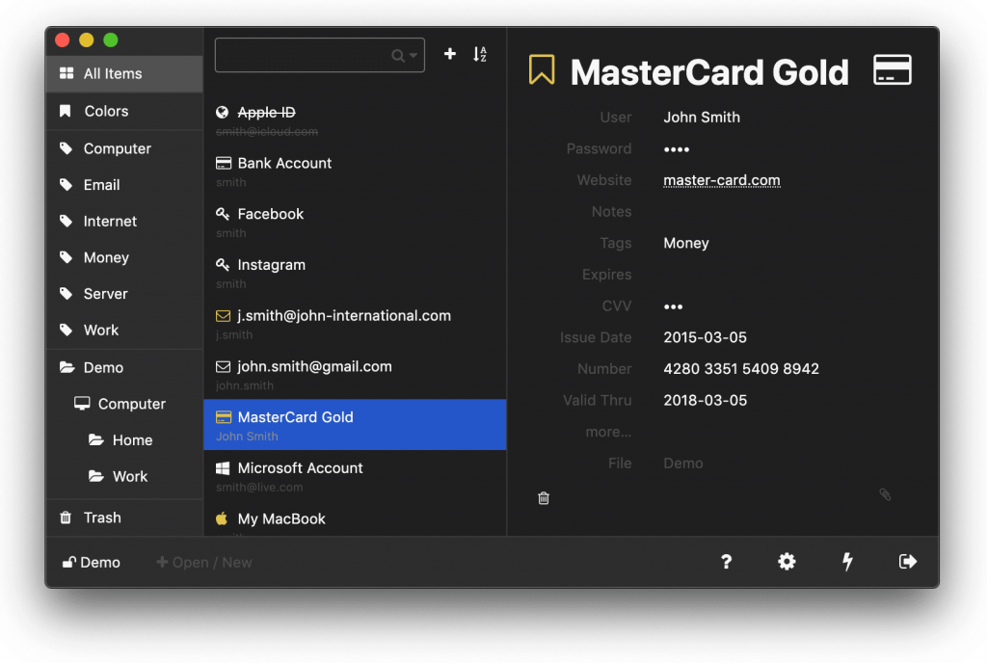Viewport: 987px width, 663px height.
Task: Toggle the favorite bookmark flag on MasterCard Gold
Action: 541,69
